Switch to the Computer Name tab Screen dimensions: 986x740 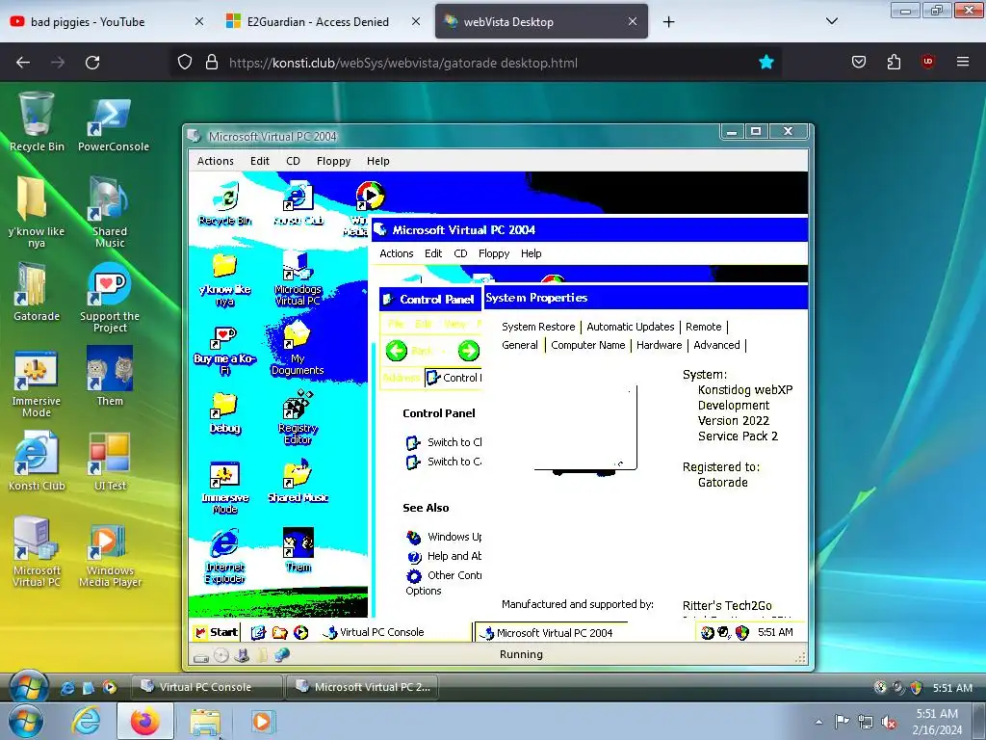point(588,345)
